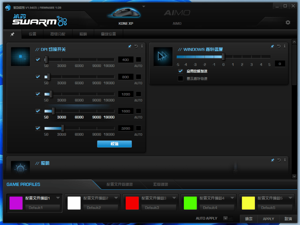The image size is (300, 225).
Task: Disable the 3200 DPI level checkbox
Action: point(38,128)
